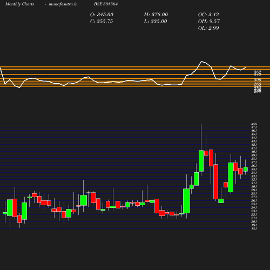Click the "Monthly Charts" title text

point(19,4)
